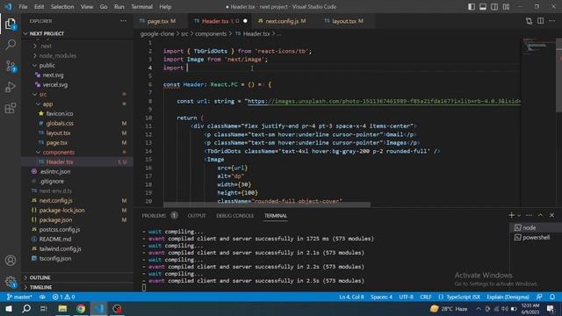
Task: Collapse the components folder
Action: [x=77, y=152]
